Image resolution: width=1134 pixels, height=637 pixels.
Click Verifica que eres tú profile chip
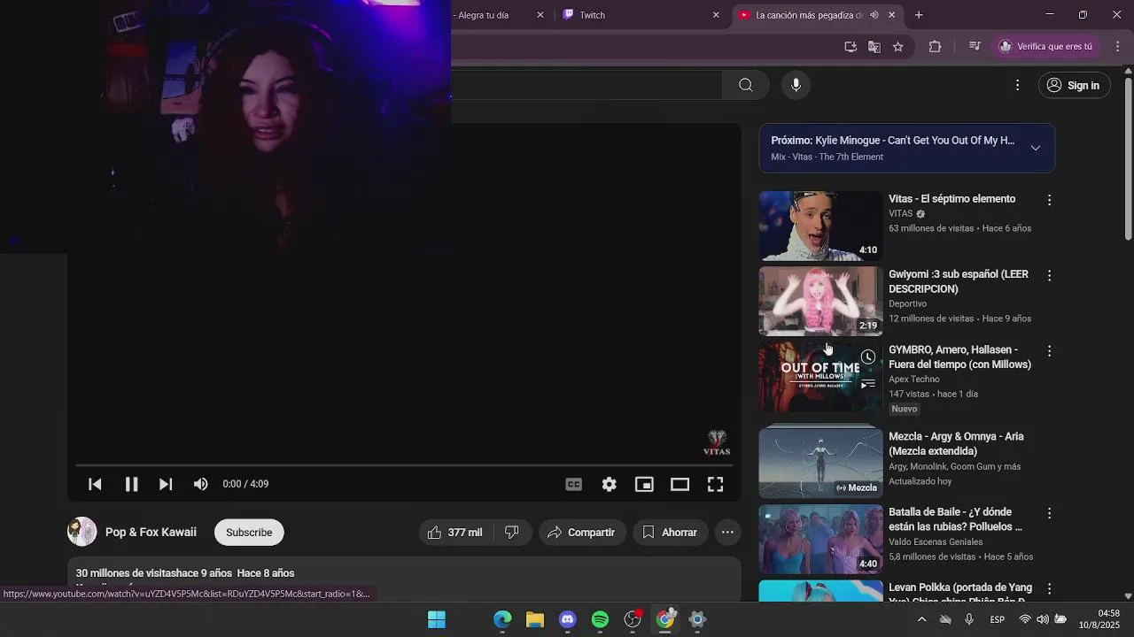(x=1046, y=46)
